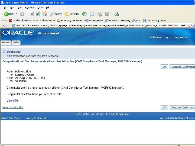Open the View menu

[19, 8]
